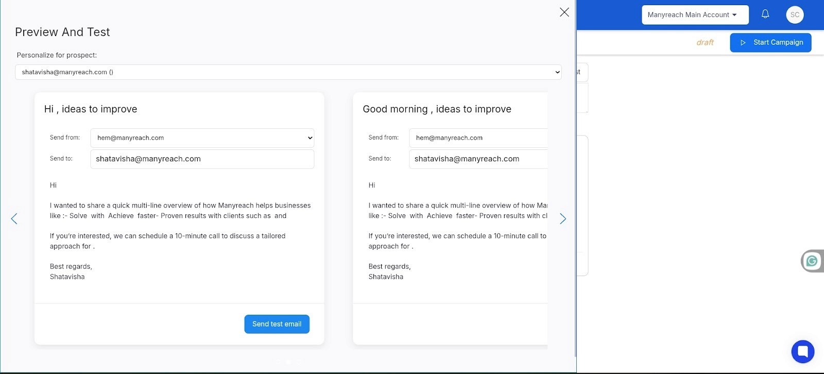The width and height of the screenshot is (824, 374).
Task: Go to next email preview arrow
Action: pos(563,219)
